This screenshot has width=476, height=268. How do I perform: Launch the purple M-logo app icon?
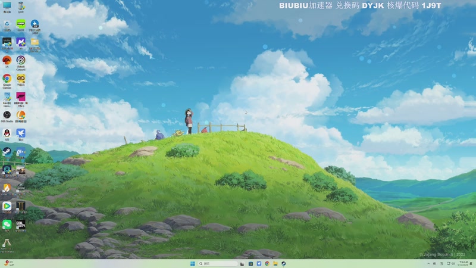(x=21, y=43)
